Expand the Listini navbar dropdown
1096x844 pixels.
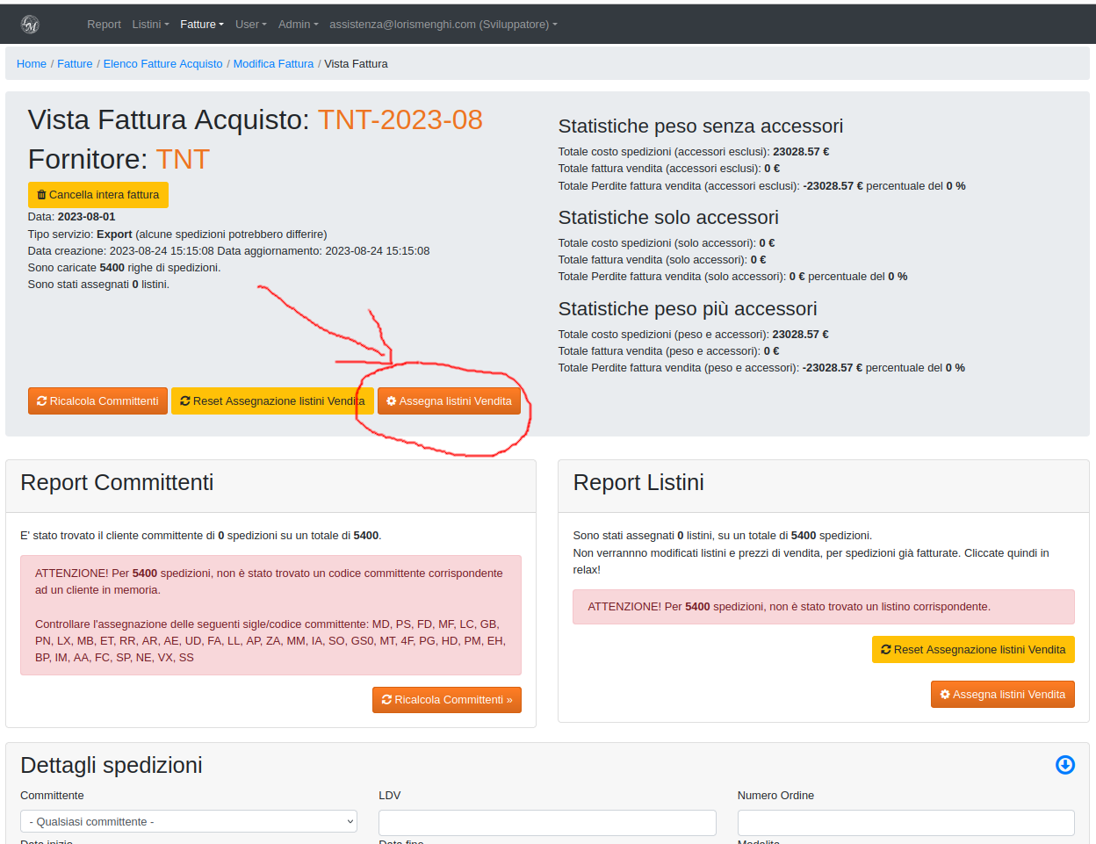tap(150, 25)
